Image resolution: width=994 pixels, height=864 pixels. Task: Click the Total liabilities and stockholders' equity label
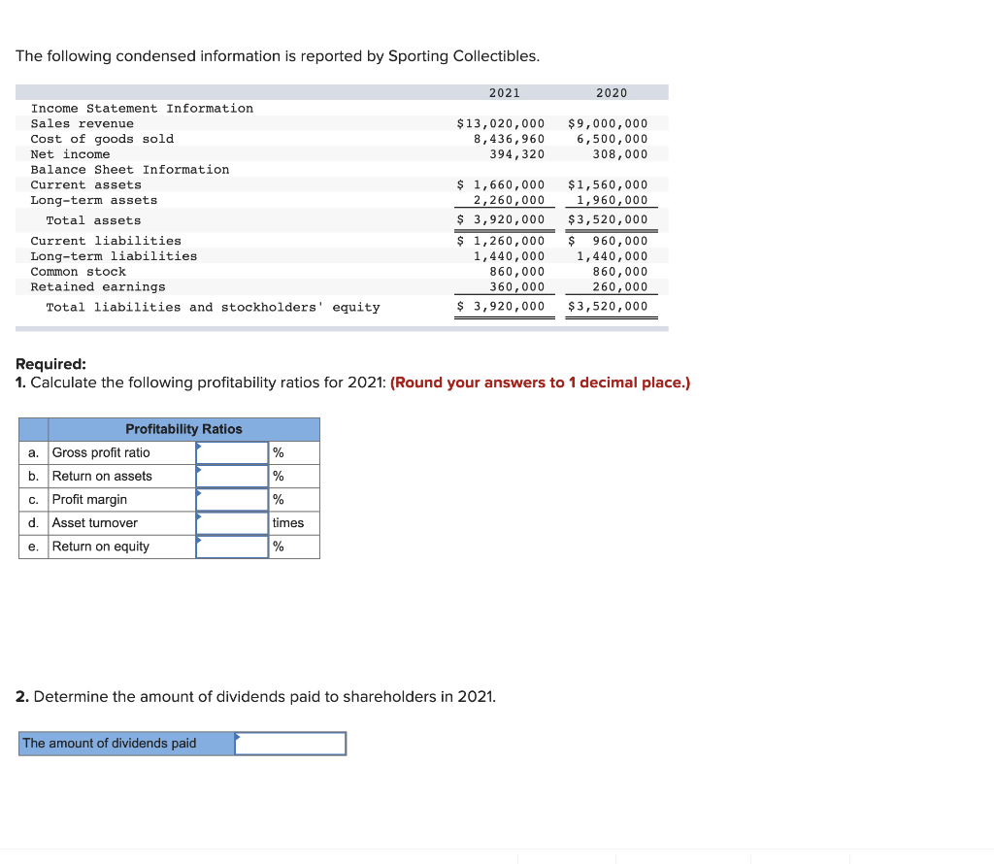coord(213,308)
